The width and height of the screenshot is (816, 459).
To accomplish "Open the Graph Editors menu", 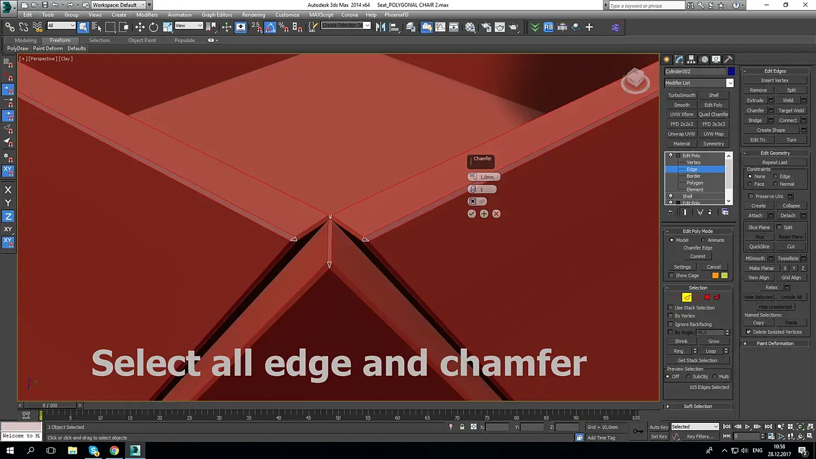I will tap(217, 15).
